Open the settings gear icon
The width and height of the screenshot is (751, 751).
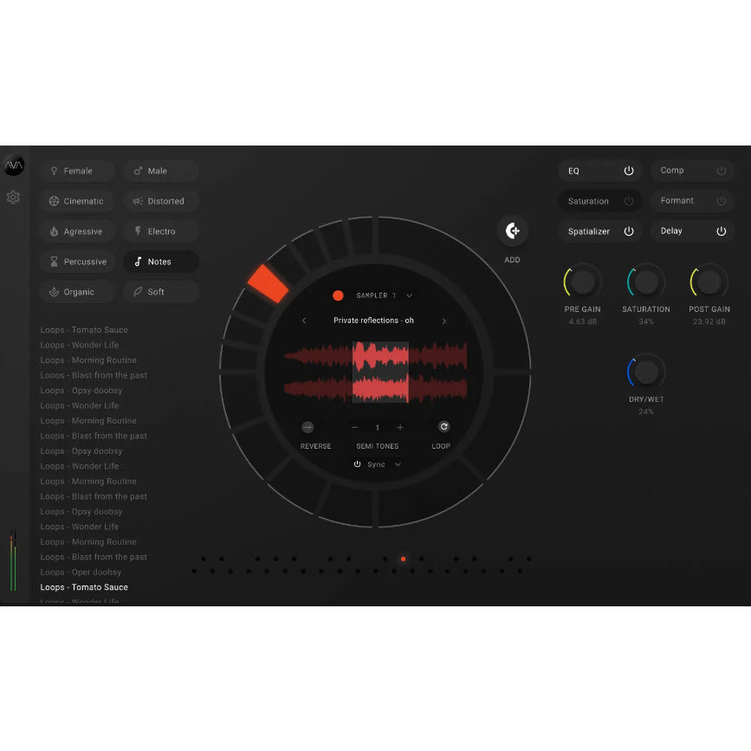point(13,197)
